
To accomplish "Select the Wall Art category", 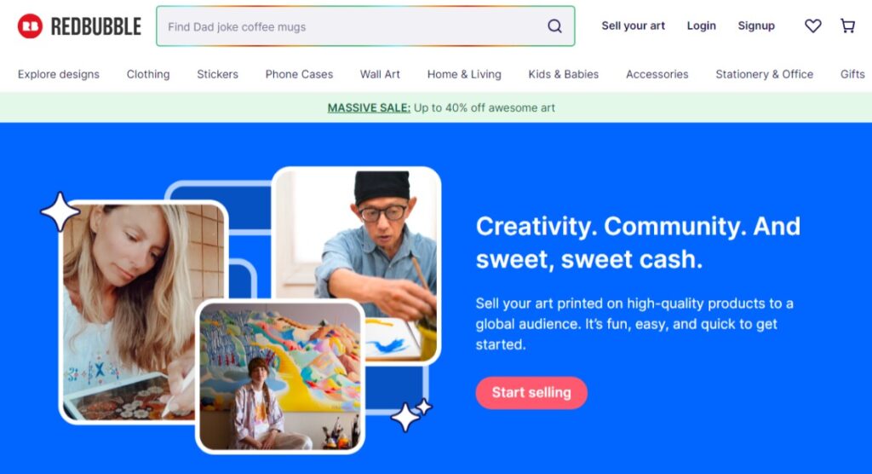I will click(x=380, y=74).
